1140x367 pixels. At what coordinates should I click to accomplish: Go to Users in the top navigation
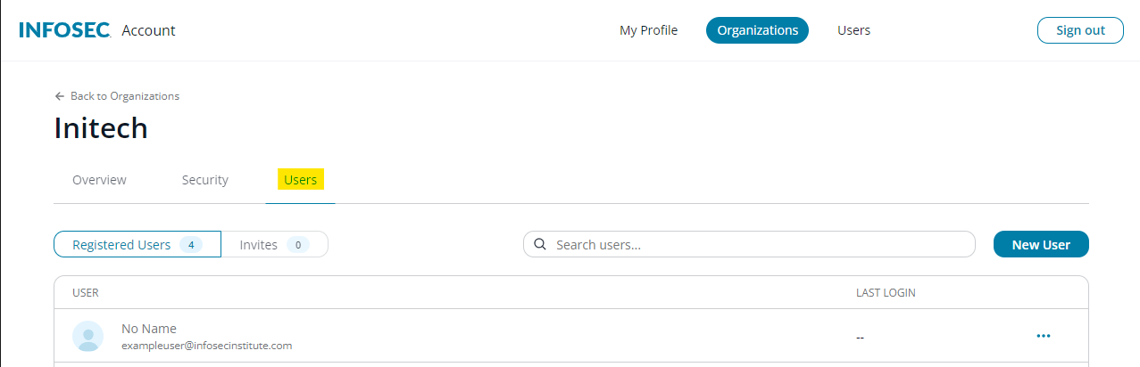click(853, 30)
